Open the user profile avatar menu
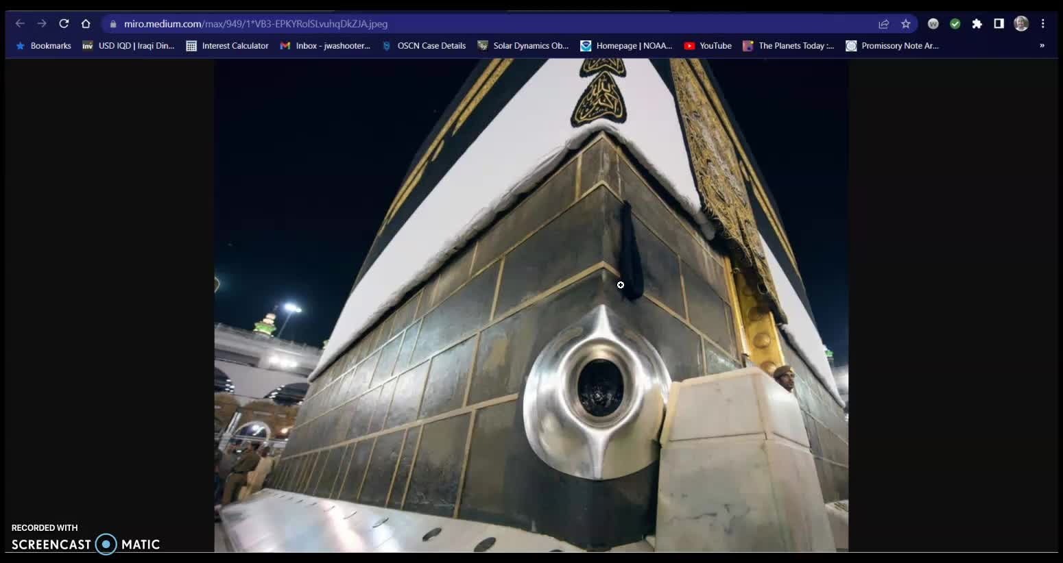1063x563 pixels. point(1021,24)
